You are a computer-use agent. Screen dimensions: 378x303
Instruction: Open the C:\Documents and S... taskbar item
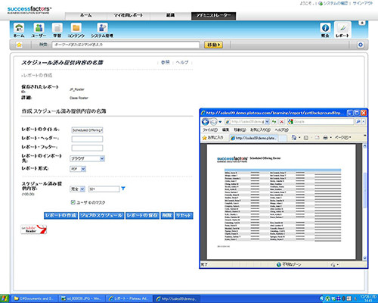pos(35,298)
